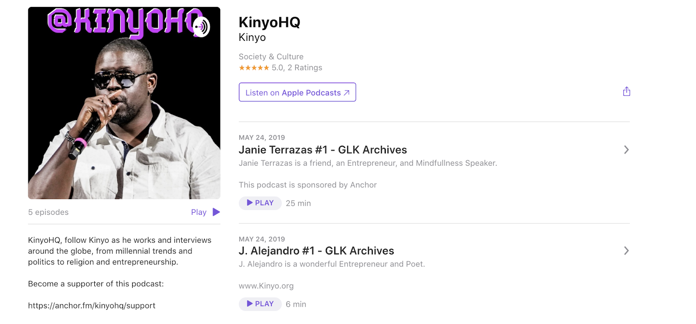Image resolution: width=696 pixels, height=324 pixels.
Task: Click the play triangle in Janie Terrazas PLAY button
Action: [x=250, y=203]
